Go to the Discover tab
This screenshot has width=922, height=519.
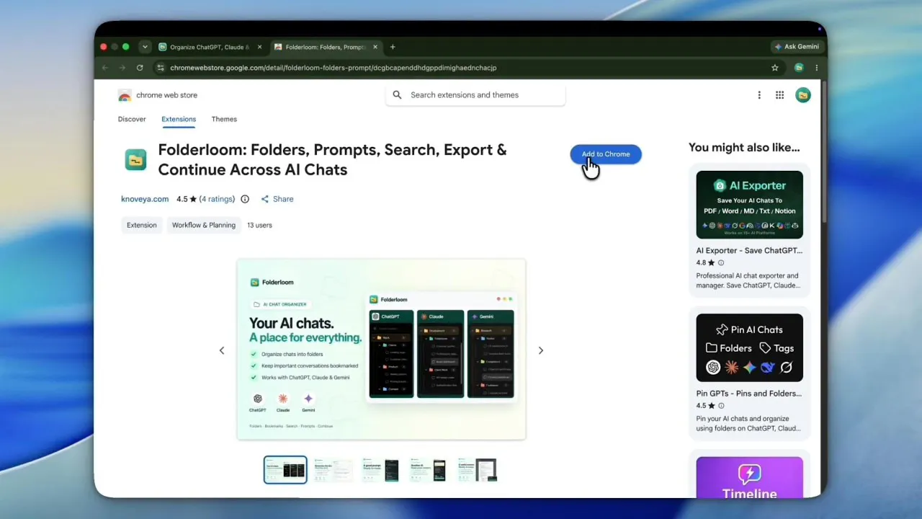132,119
